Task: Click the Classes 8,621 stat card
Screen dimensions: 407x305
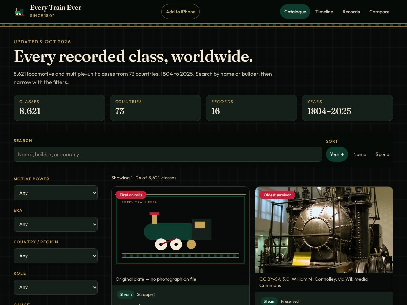Action: click(59, 108)
